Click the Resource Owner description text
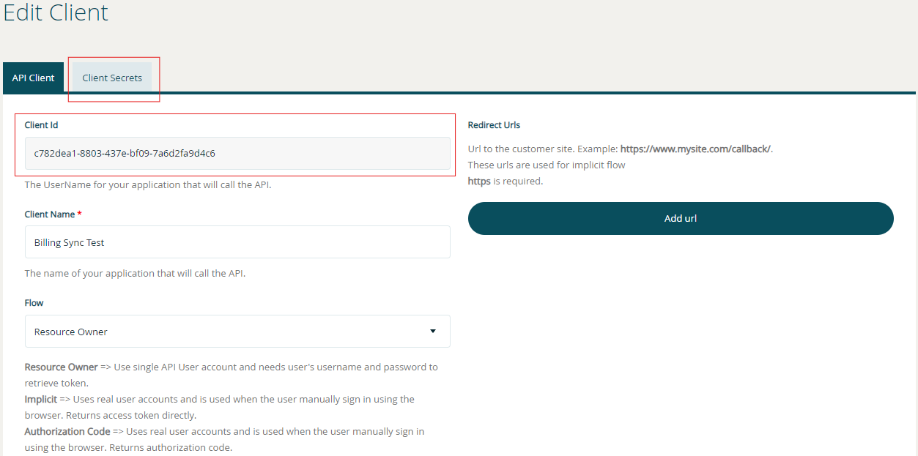Image resolution: width=918 pixels, height=456 pixels. tap(231, 374)
